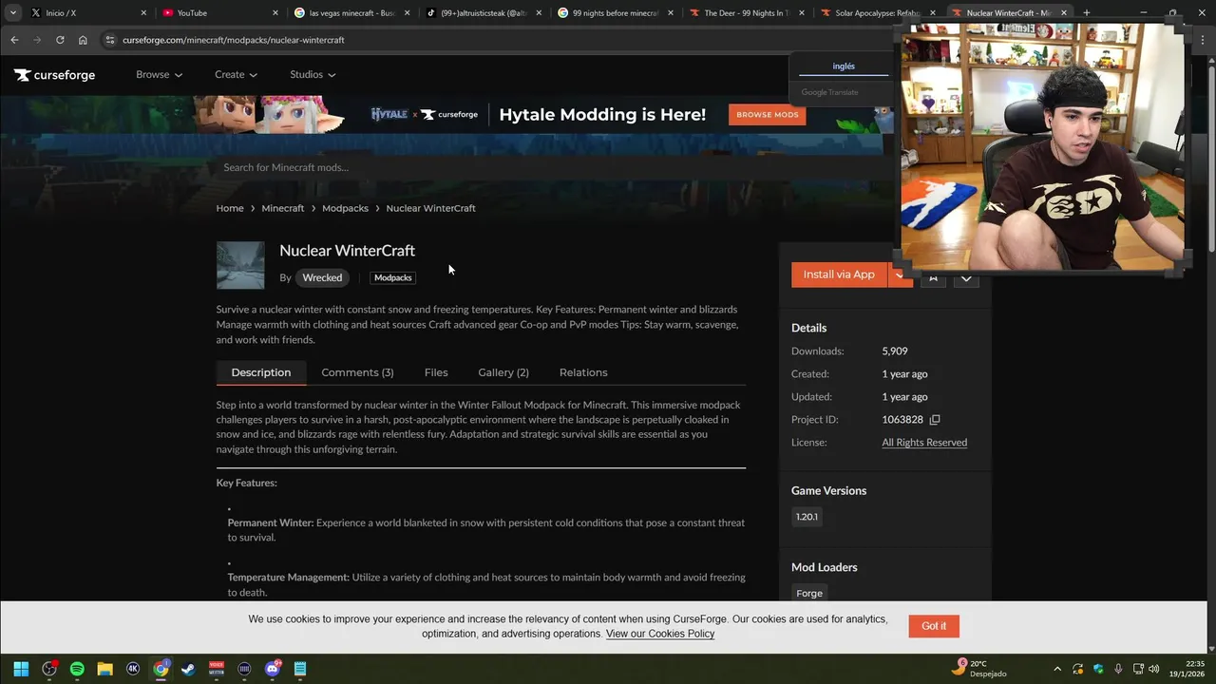Image resolution: width=1216 pixels, height=684 pixels.
Task: Show hidden system tray icons
Action: (1057, 669)
